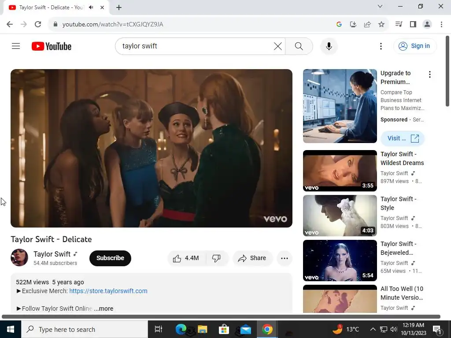The height and width of the screenshot is (338, 451).
Task: Open Chrome three-dot menu
Action: 441,24
